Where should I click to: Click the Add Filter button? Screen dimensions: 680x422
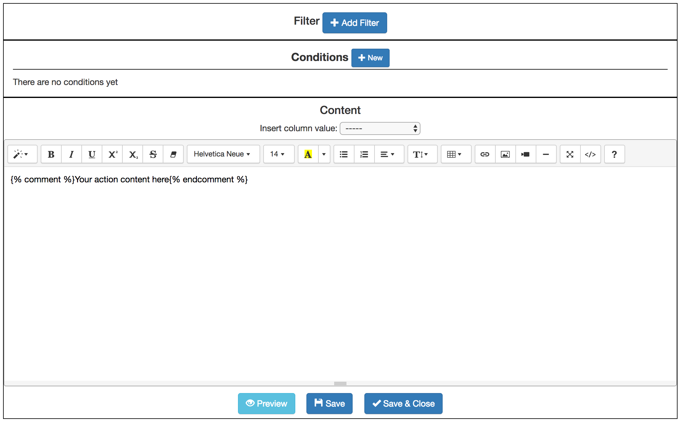coord(354,23)
